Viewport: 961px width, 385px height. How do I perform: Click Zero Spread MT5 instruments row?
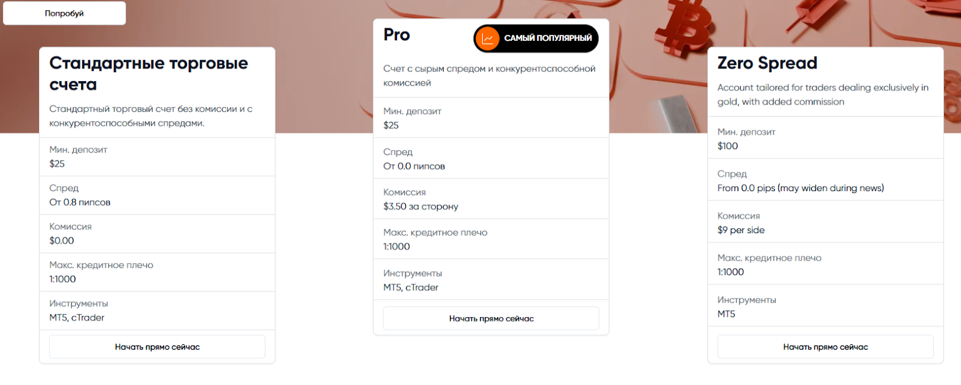[825, 306]
